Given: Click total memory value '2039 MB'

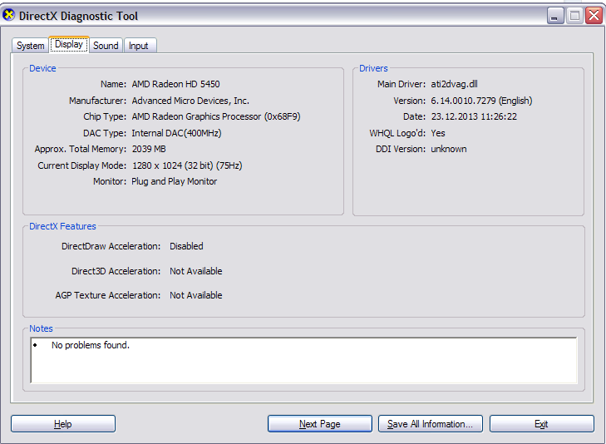Looking at the screenshot, I should pos(149,149).
